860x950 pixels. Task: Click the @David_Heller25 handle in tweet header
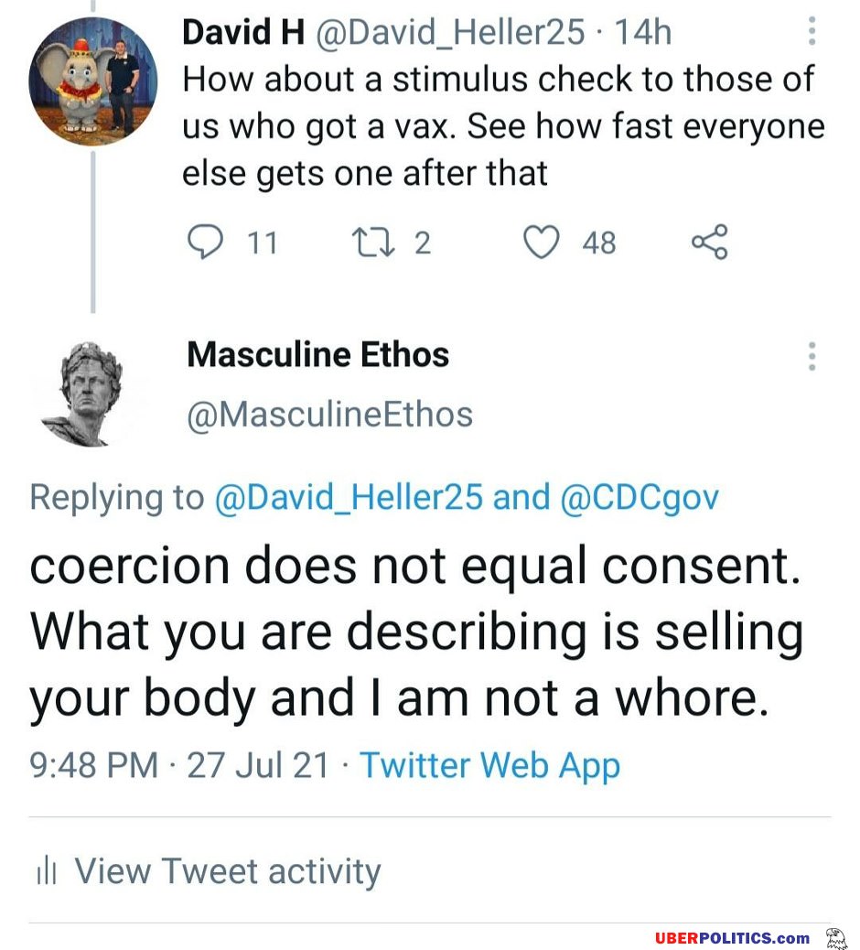[x=450, y=32]
